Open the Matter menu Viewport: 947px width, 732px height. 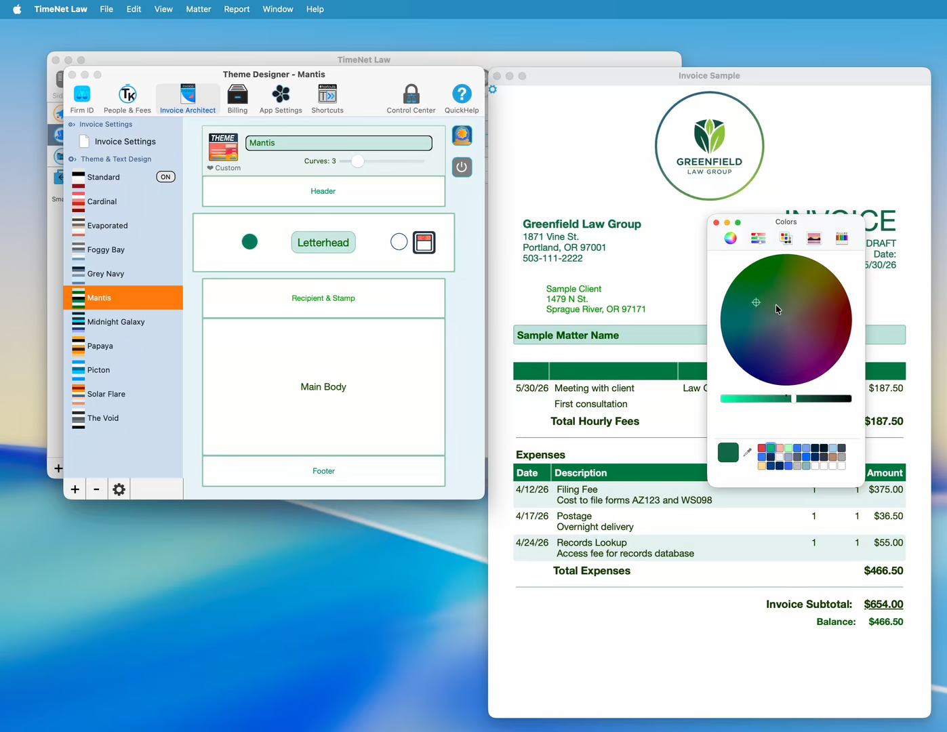(x=199, y=9)
